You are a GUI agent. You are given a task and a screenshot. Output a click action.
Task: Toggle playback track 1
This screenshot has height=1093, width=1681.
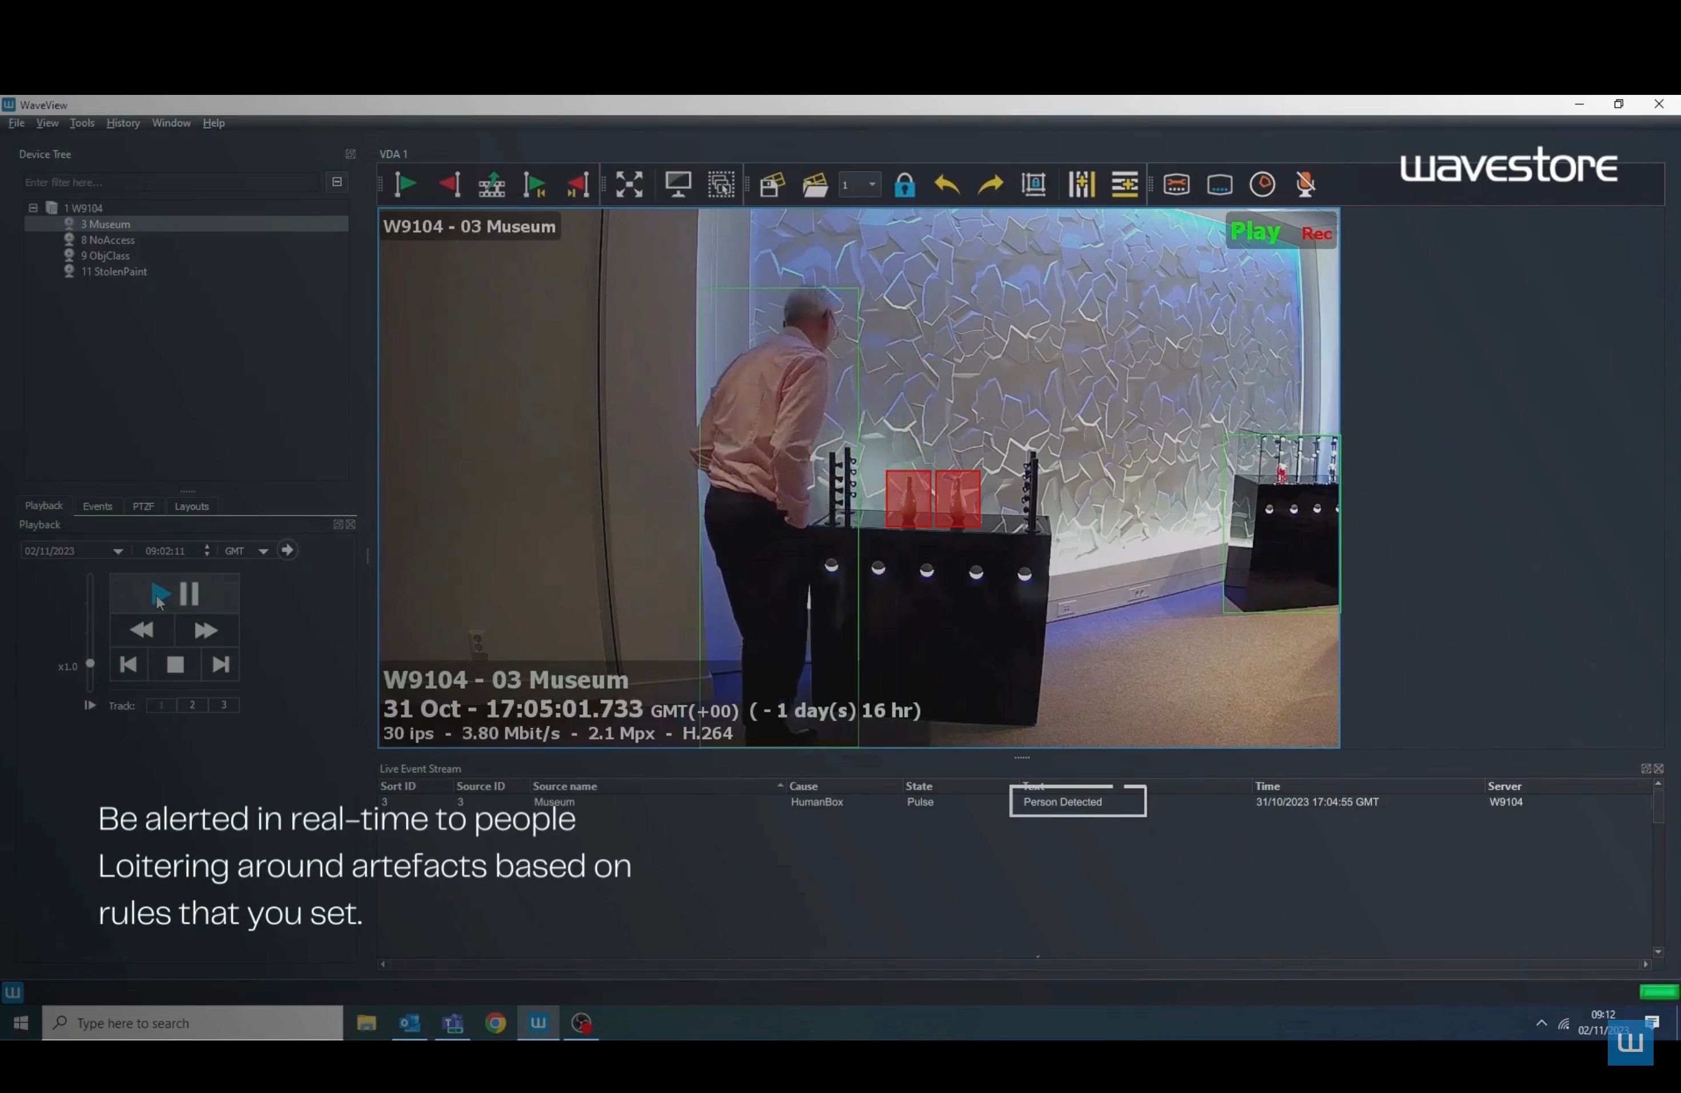coord(162,705)
